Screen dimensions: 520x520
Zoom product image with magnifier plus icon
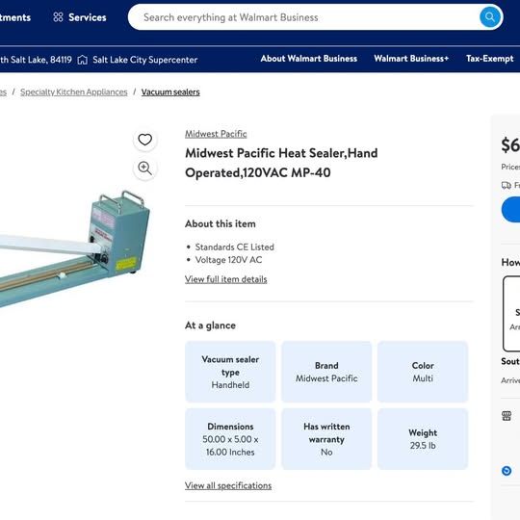144,169
